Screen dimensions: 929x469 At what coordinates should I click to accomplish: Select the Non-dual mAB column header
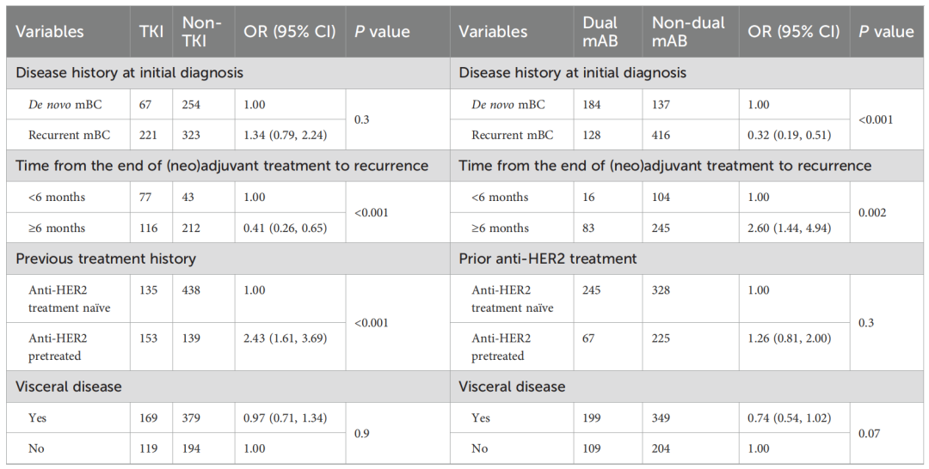(x=688, y=32)
